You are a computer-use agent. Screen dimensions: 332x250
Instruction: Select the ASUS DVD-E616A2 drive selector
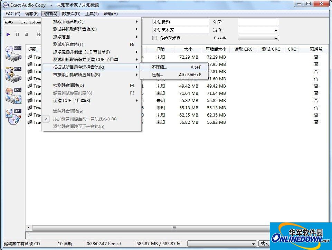tap(23, 22)
